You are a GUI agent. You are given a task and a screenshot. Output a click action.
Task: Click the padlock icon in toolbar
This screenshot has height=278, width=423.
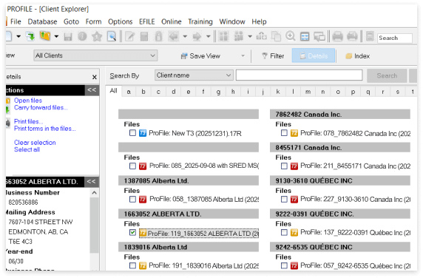(158, 36)
